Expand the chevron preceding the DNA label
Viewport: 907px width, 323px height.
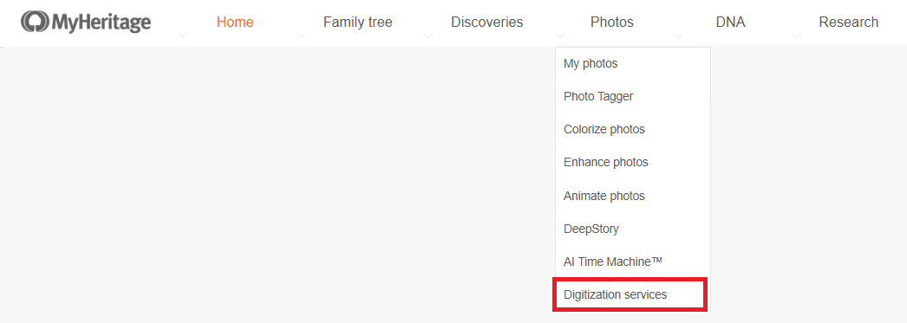678,36
